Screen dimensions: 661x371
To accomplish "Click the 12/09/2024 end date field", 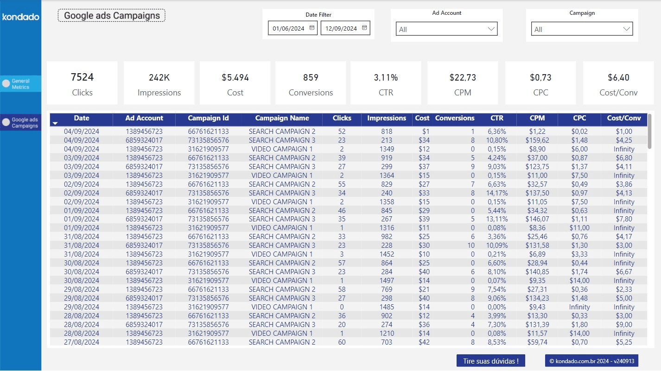I will point(341,29).
